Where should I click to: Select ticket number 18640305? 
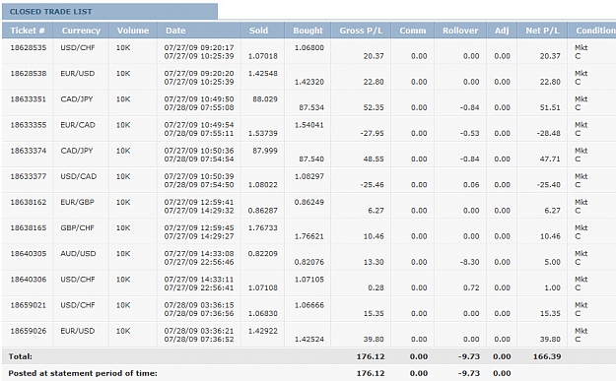[x=29, y=253]
